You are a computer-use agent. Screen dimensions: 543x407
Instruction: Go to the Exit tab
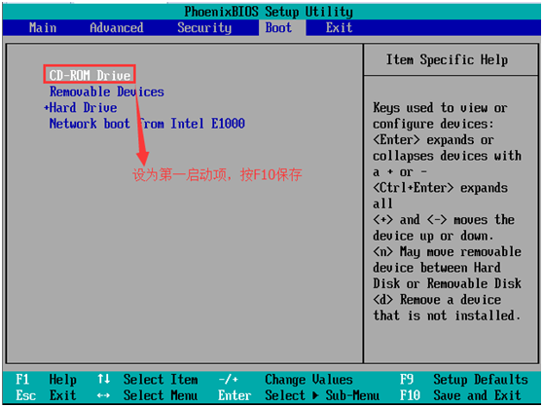[x=339, y=27]
